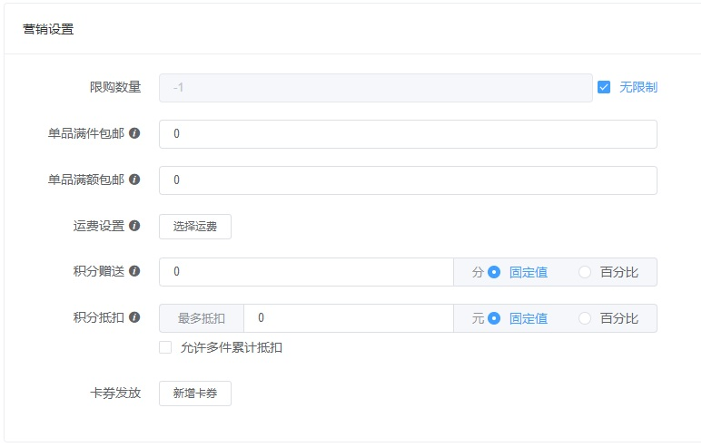
Task: Focus the 限购数量 input field
Action: (376, 88)
